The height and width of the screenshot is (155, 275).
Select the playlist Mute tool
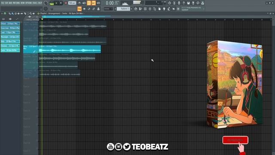[x=18, y=13]
